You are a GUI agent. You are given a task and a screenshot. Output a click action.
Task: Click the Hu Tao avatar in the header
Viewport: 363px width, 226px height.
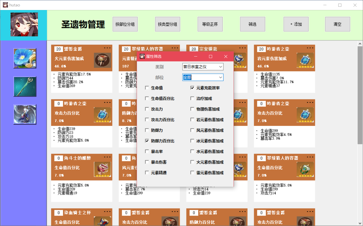(x=24, y=25)
